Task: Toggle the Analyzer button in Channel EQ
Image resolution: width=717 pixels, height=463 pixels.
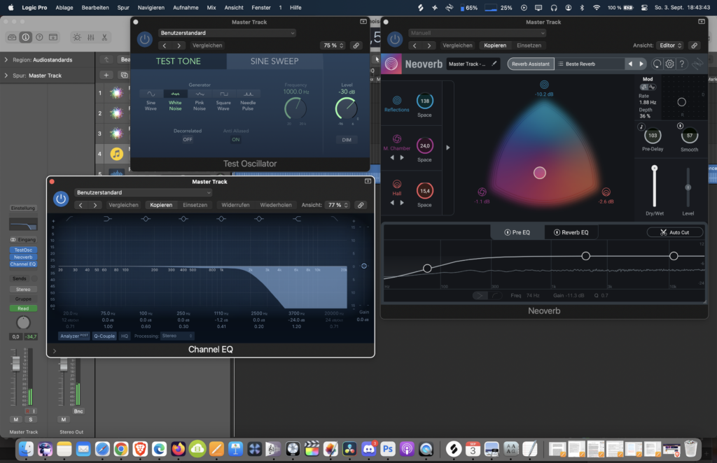Action: [74, 336]
